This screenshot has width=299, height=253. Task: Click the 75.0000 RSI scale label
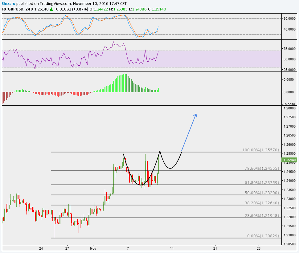[290, 49]
